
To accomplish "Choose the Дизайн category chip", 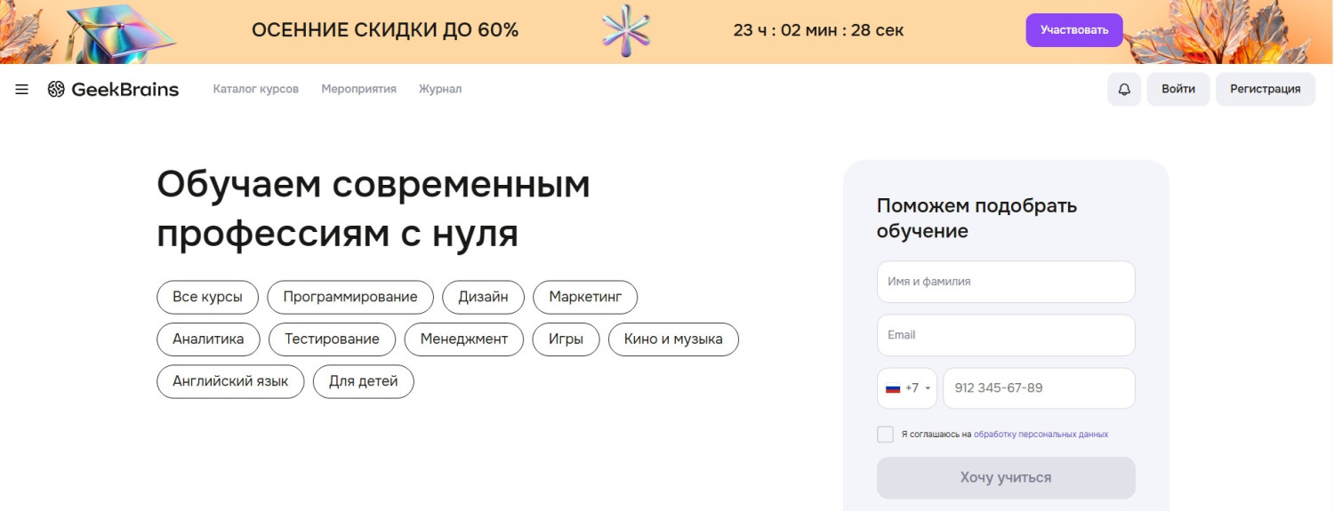I will [483, 297].
